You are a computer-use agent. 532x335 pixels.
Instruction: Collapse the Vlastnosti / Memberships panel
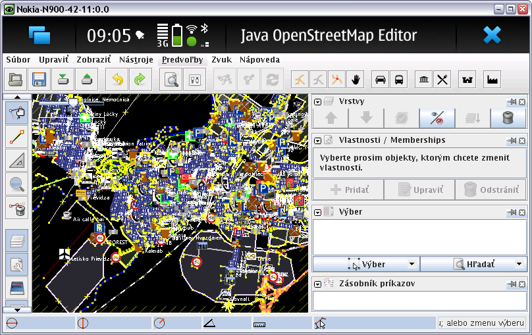point(317,140)
